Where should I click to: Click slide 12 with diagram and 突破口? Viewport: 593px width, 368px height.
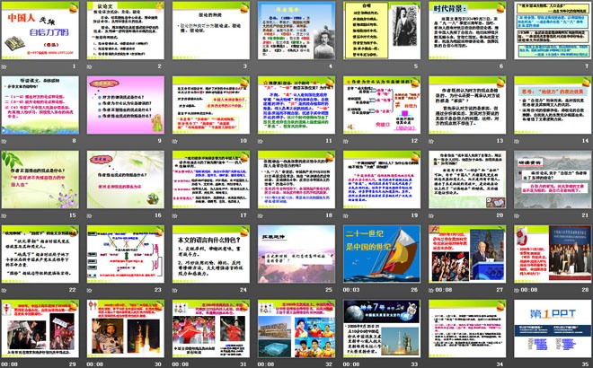coord(378,106)
